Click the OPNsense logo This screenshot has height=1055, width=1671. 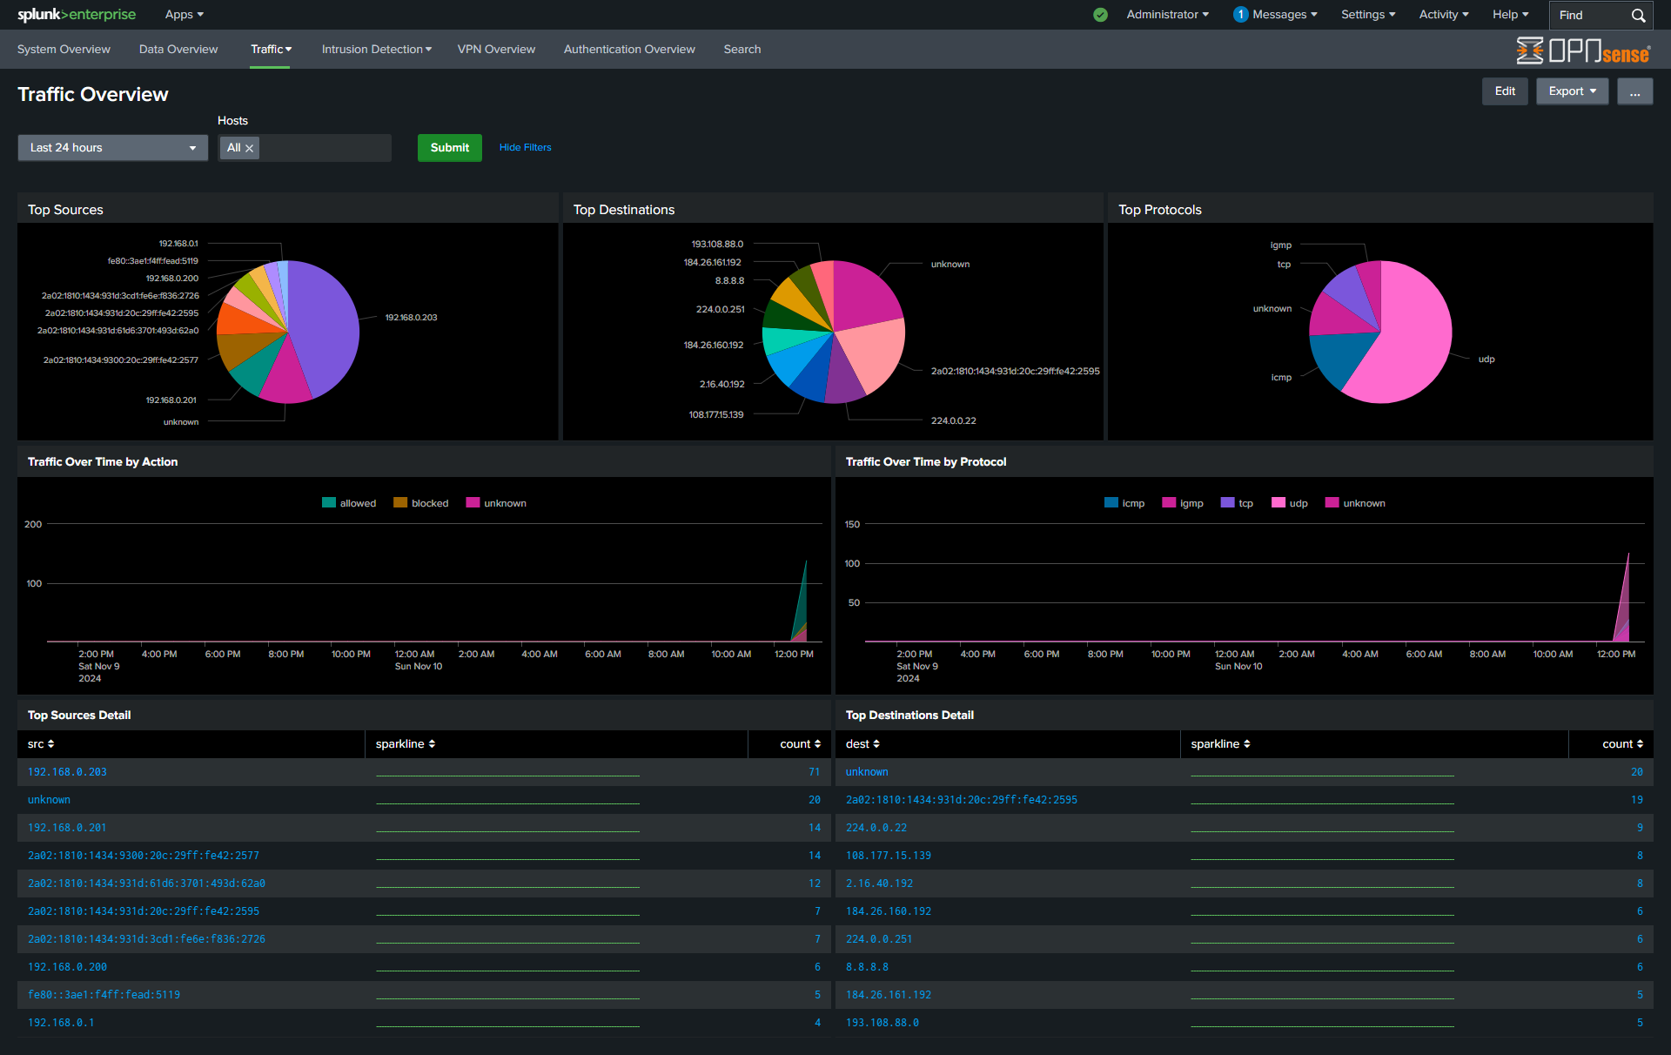coord(1582,50)
